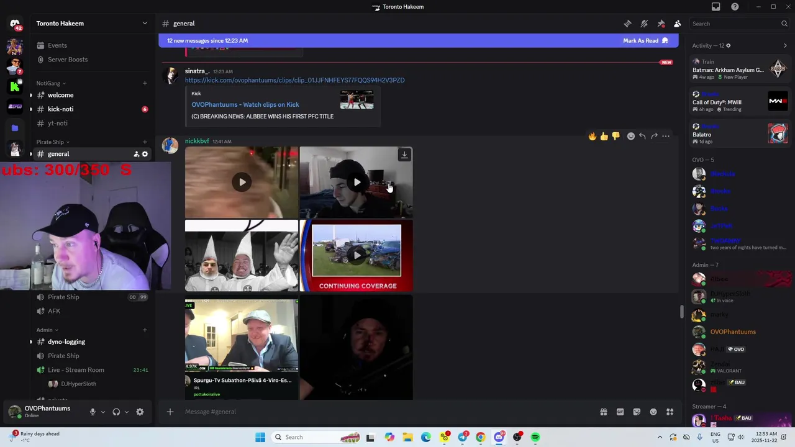Image resolution: width=795 pixels, height=447 pixels.
Task: Open the sticker picker
Action: pyautogui.click(x=637, y=412)
